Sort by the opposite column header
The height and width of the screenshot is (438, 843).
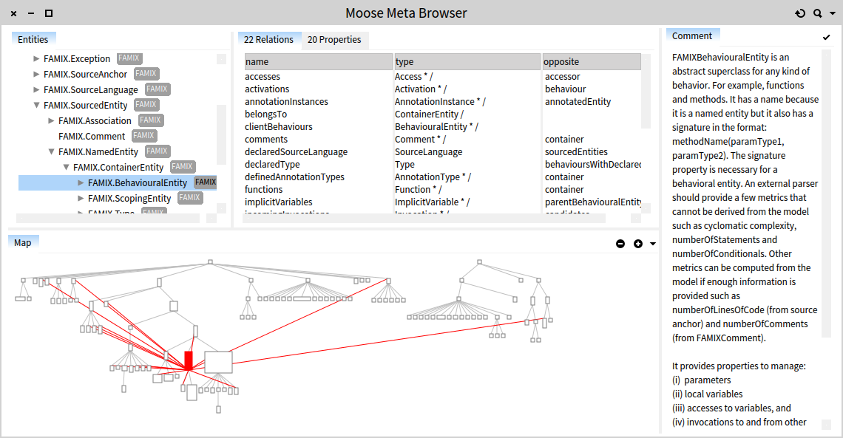point(592,62)
